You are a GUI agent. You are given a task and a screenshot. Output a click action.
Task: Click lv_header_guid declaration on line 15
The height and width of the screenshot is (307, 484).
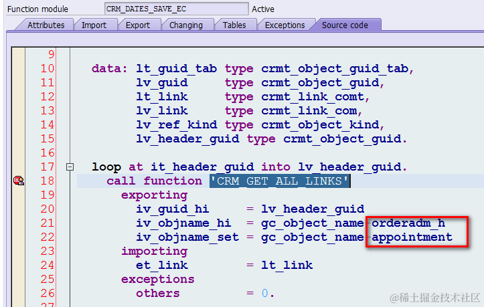187,139
